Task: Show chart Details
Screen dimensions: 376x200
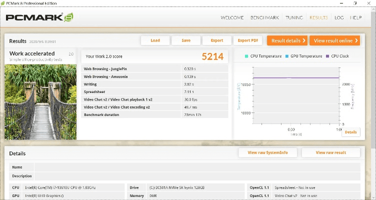Action: pos(350,132)
